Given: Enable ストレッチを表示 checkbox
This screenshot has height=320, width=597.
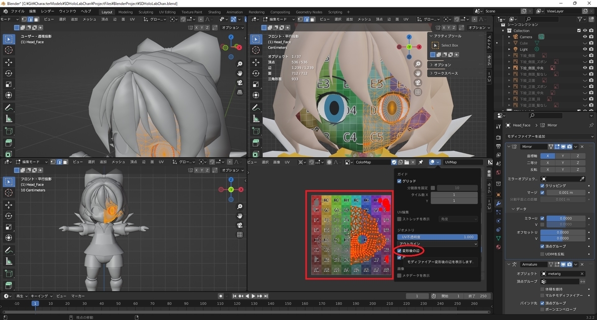Looking at the screenshot, I should pyautogui.click(x=399, y=219).
